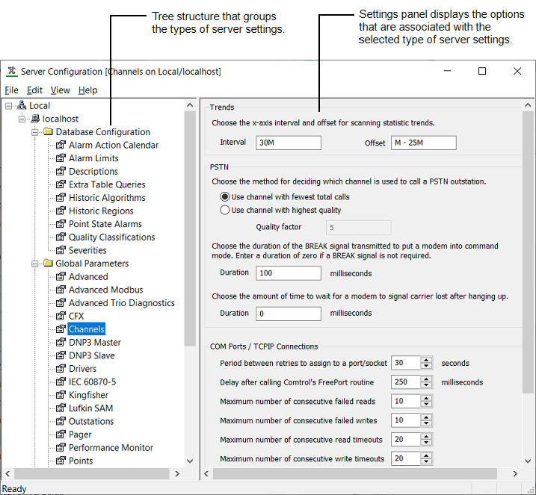Click the Alarm Action Calendar settings icon
Viewport: 536px width, 495px height.
(61, 146)
